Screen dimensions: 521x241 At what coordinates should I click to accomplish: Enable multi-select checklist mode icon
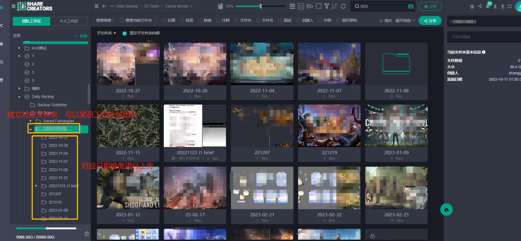pos(301,6)
